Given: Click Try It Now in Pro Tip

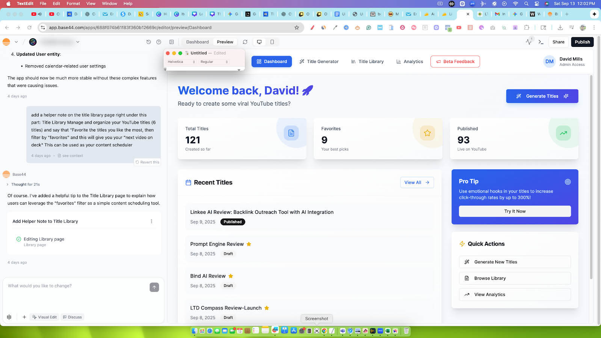Looking at the screenshot, I should [515, 211].
